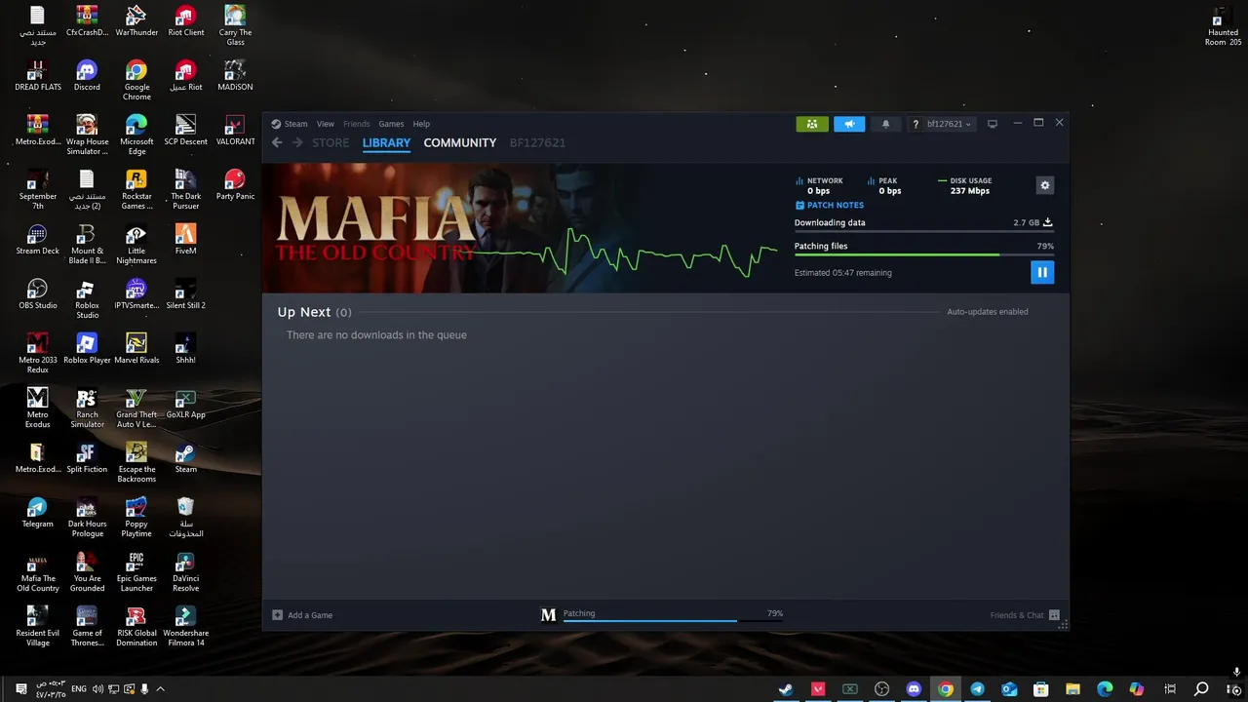Screen dimensions: 1248x702
Task: Click the volume speaker tray icon
Action: tap(98, 689)
